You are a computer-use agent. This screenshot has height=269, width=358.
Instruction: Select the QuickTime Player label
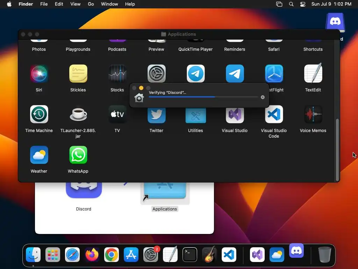coord(195,49)
